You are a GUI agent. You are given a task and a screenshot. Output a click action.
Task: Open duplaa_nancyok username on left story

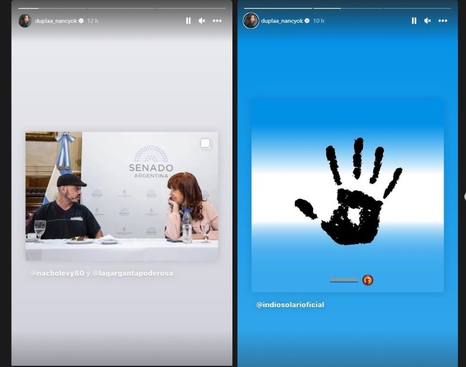coord(56,21)
